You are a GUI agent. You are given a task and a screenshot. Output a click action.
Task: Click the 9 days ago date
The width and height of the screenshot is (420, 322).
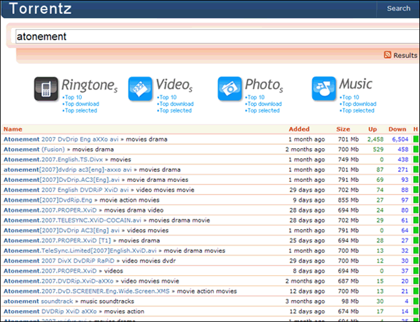(309, 200)
